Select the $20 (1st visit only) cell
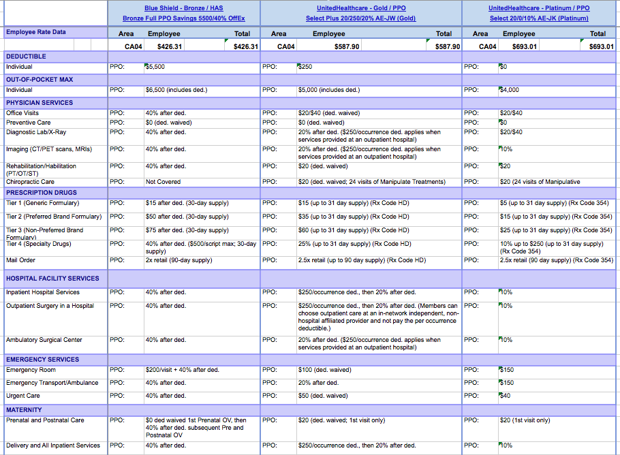Screen dimensions: 620x455 (557, 428)
